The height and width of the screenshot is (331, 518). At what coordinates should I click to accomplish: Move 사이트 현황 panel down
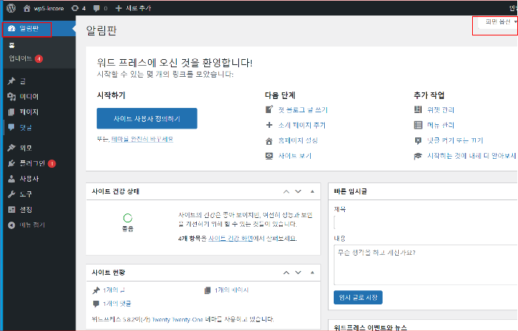coord(298,273)
